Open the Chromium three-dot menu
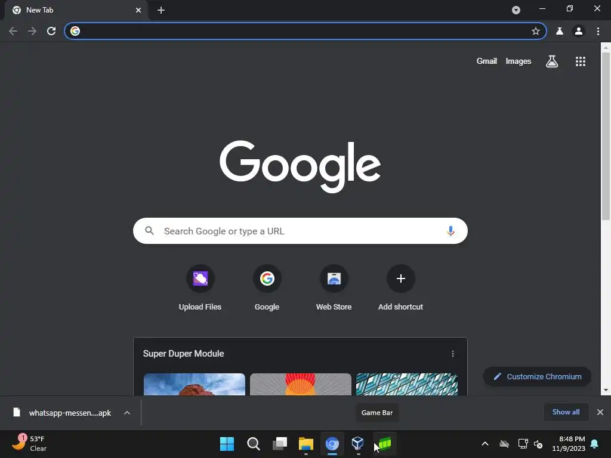 pos(598,31)
